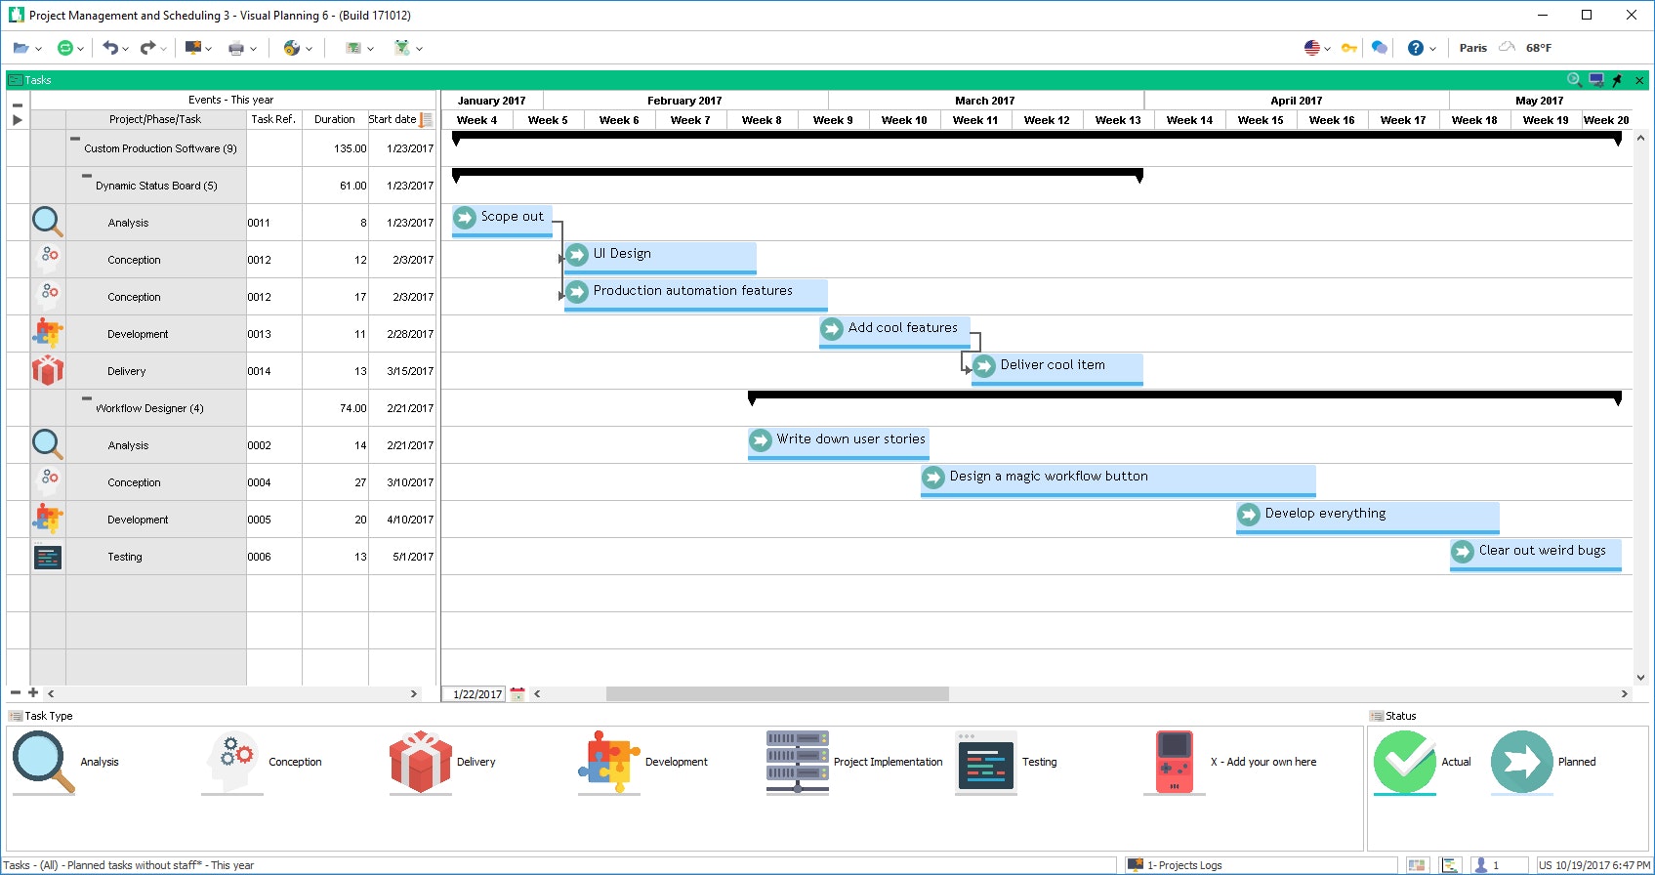The height and width of the screenshot is (875, 1655).
Task: Click the calendar icon beside the 1/22/2017 date
Action: pos(517,694)
